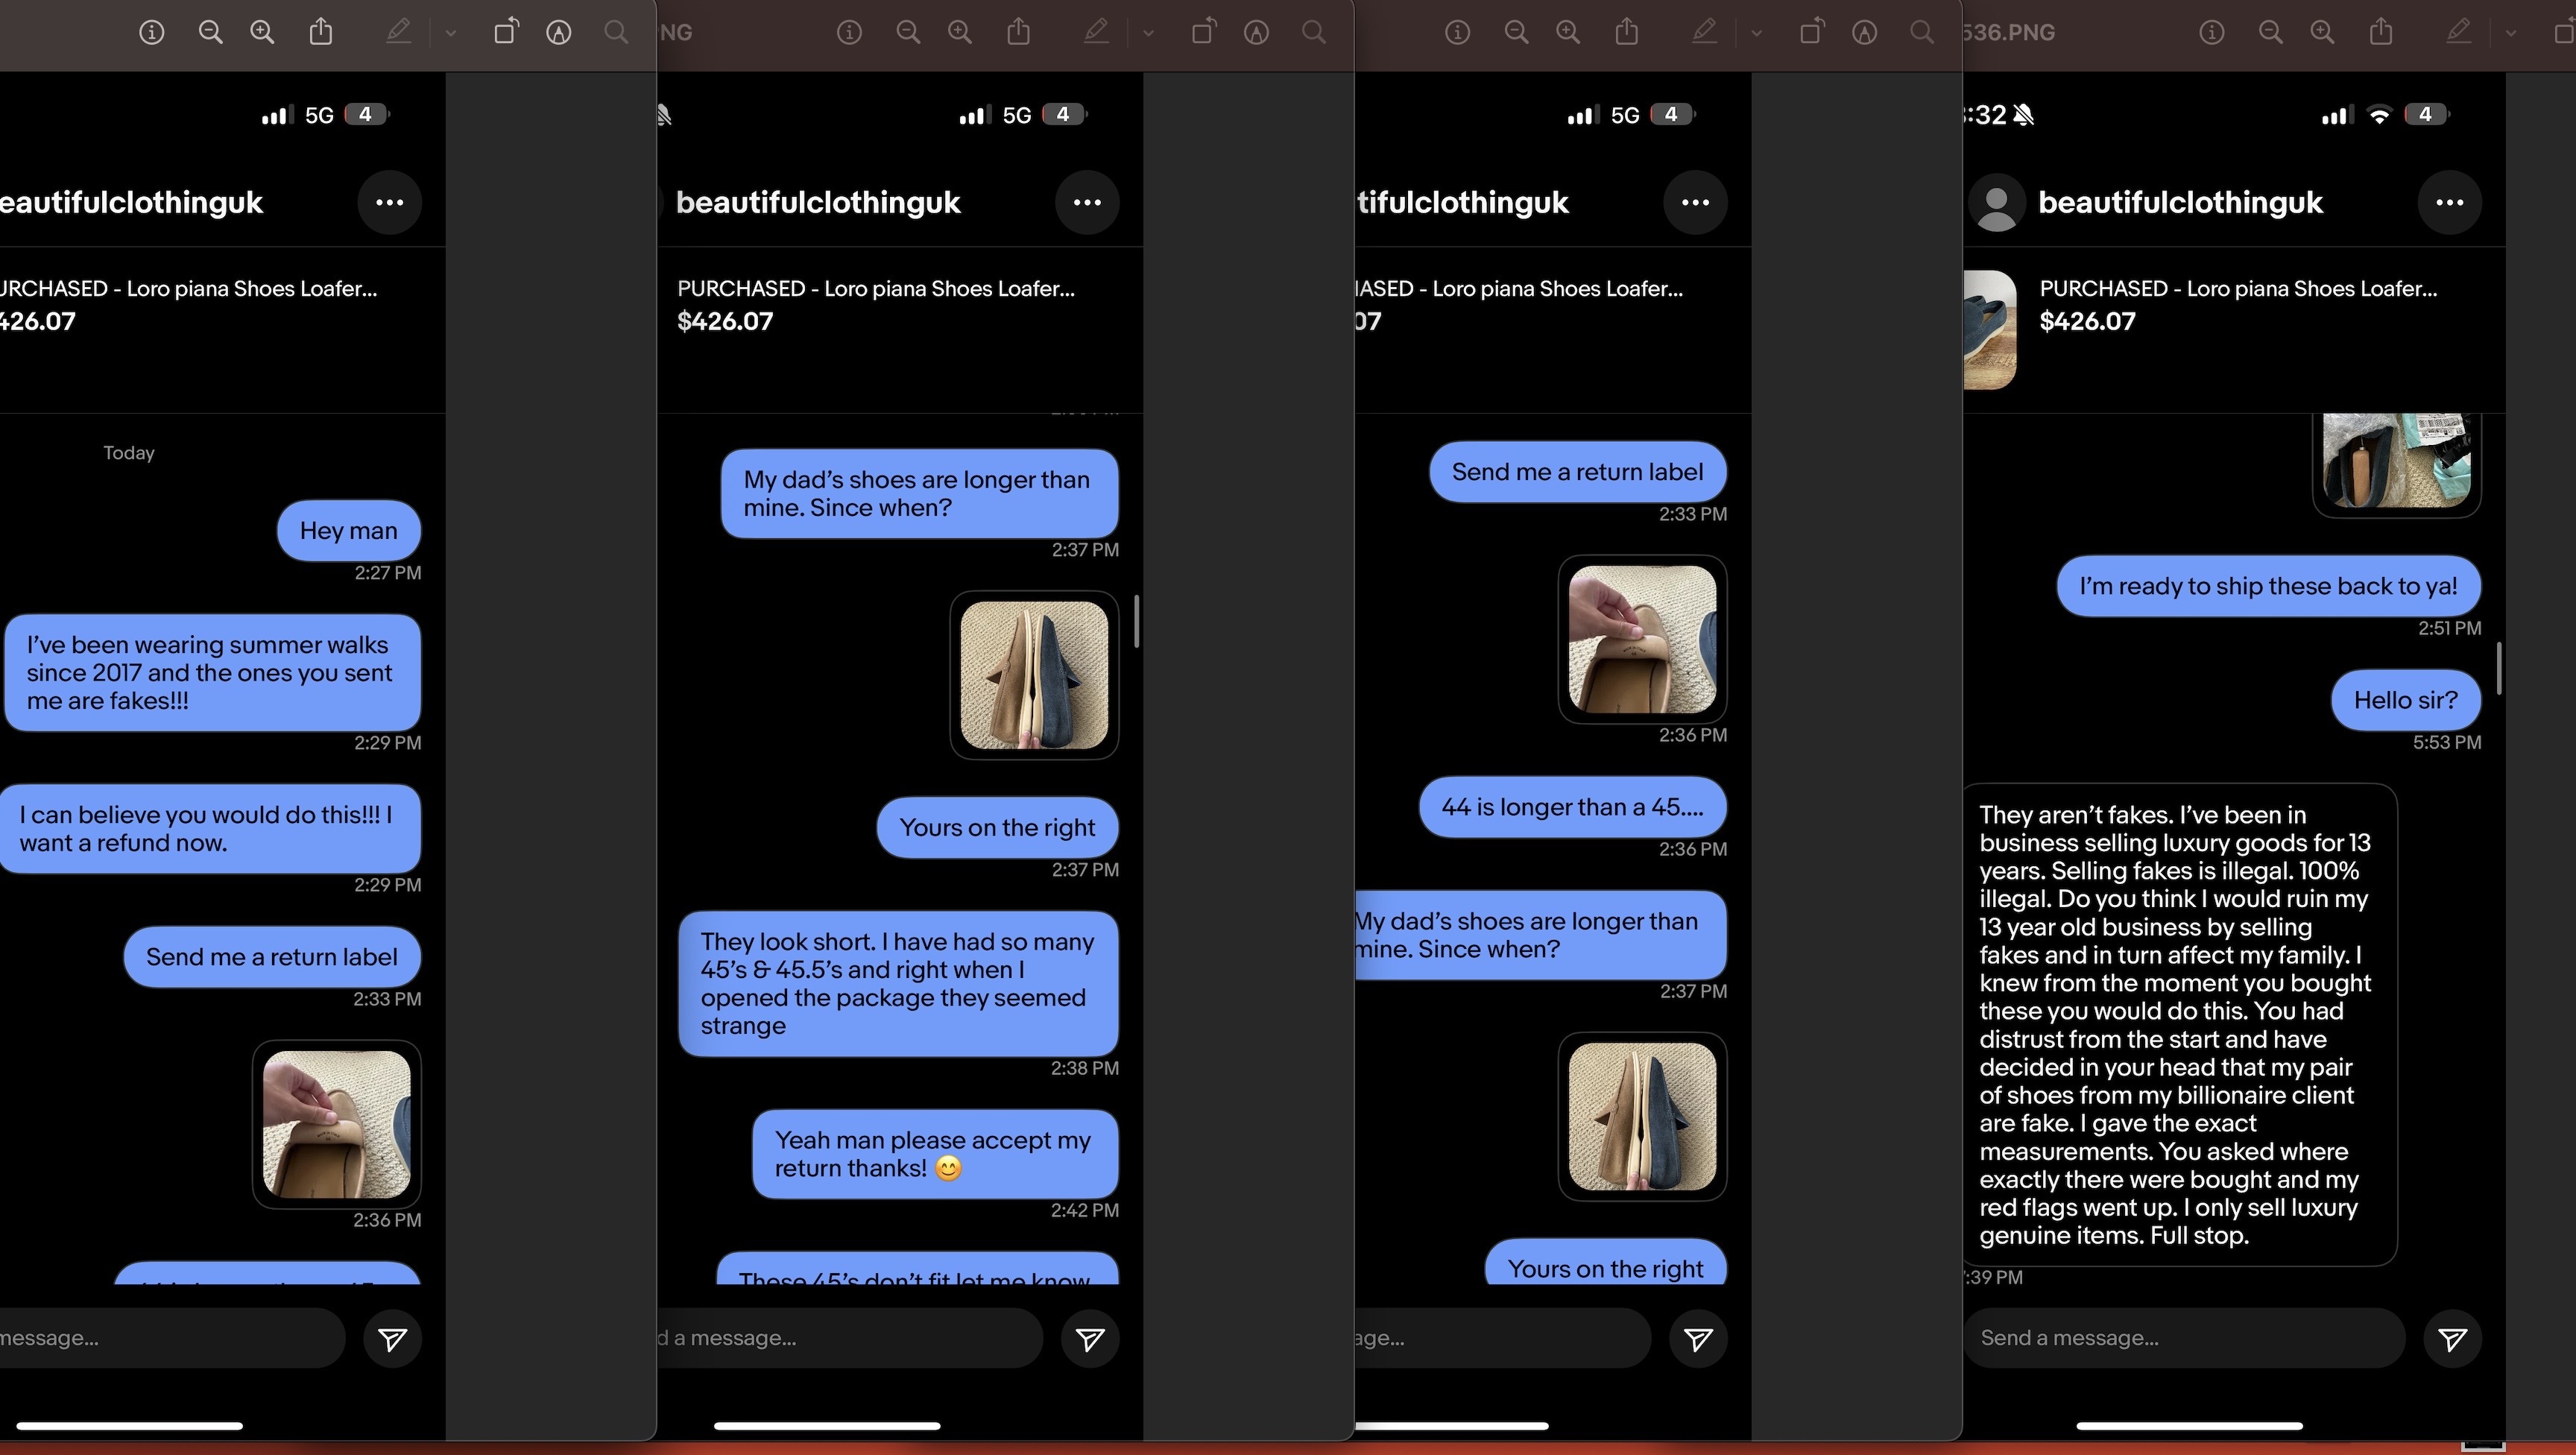
Task: Expand the highlight options chevron in leftmost window
Action: pyautogui.click(x=451, y=33)
